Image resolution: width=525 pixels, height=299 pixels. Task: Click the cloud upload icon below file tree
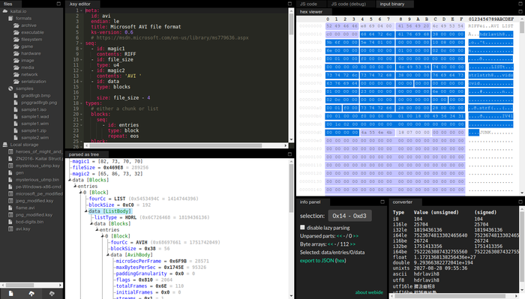(x=31, y=293)
